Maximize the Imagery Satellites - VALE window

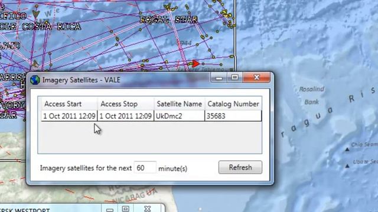(235, 77)
